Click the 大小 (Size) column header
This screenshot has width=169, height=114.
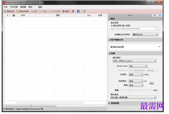tap(89, 15)
